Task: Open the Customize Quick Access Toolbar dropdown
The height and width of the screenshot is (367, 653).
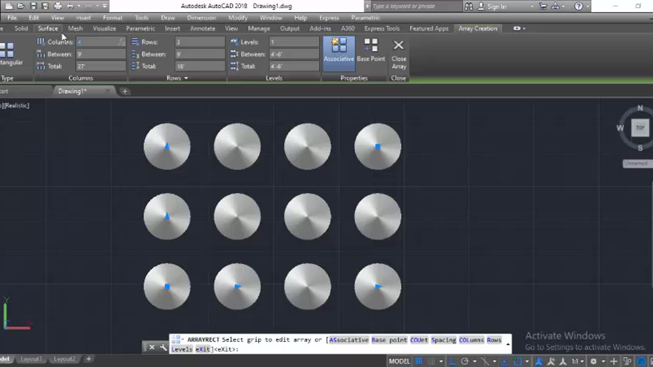Action: (x=104, y=6)
